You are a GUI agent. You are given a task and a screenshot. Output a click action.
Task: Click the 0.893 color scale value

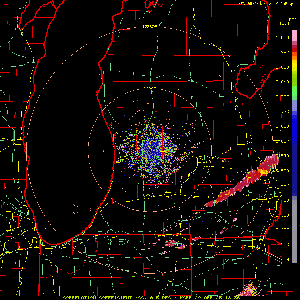[282, 67]
